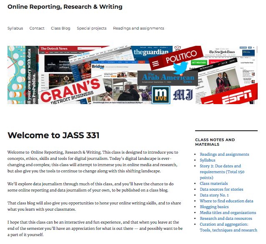Click the Blogging basics sidebar link
This screenshot has width=266, height=244.
click(214, 207)
